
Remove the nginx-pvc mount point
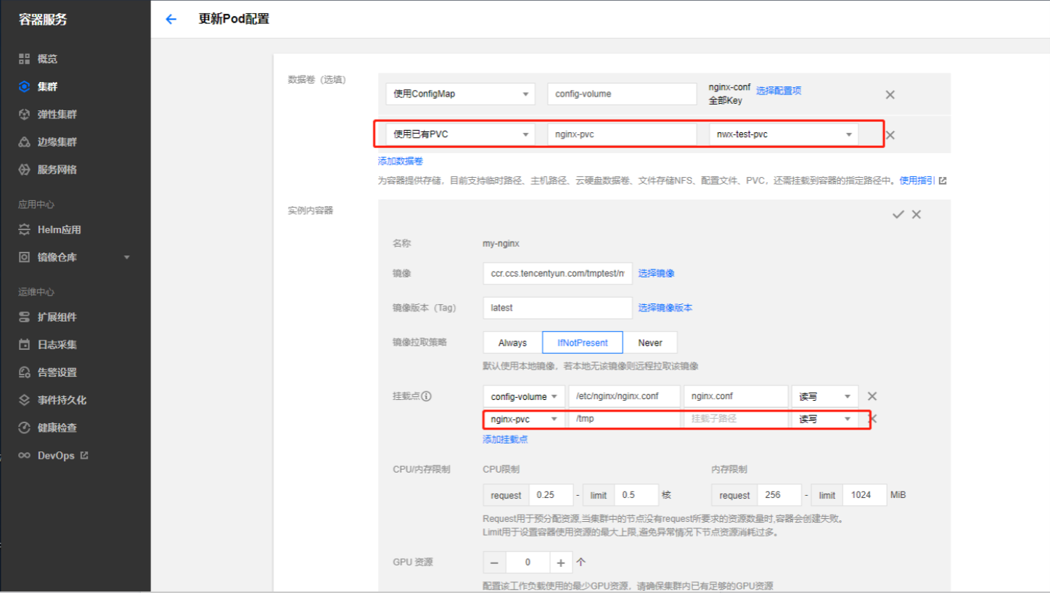[x=873, y=419]
